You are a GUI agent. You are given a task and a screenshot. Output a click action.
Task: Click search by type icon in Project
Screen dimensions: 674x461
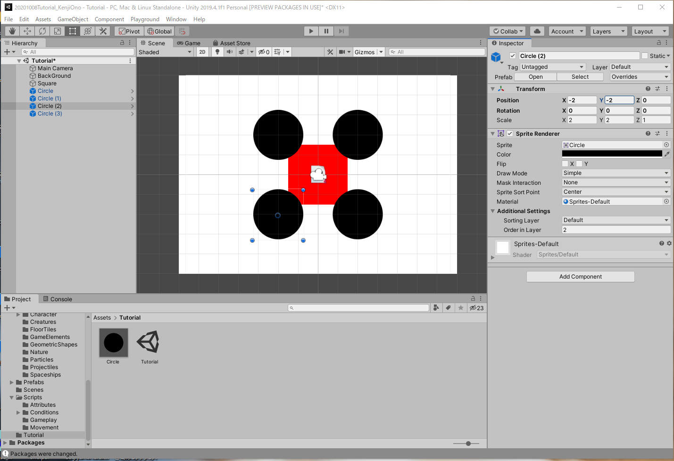(436, 308)
